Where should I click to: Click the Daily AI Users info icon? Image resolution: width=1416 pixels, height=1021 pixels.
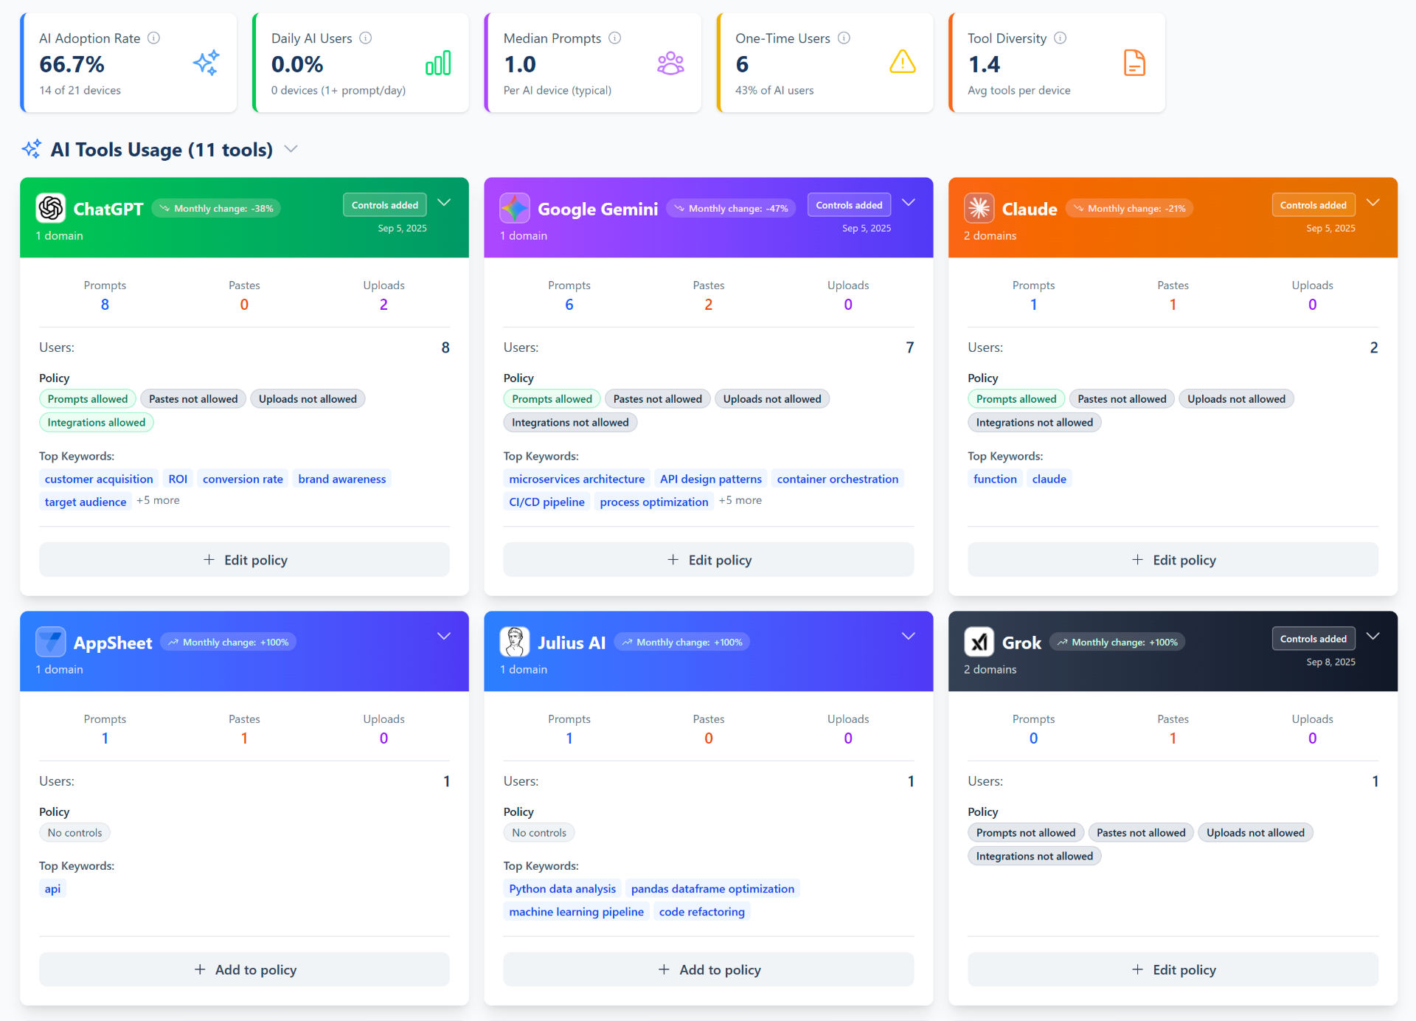pyautogui.click(x=366, y=38)
